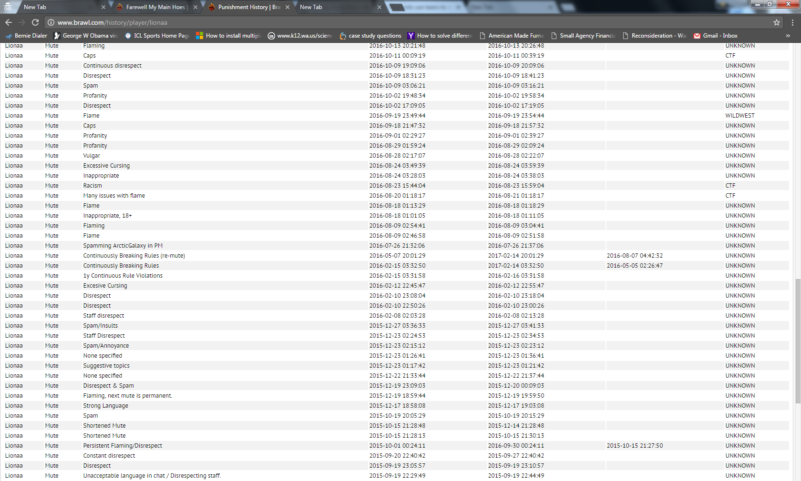The height and width of the screenshot is (481, 801).
Task: Open How to install multiple bookmark
Action: coord(228,36)
